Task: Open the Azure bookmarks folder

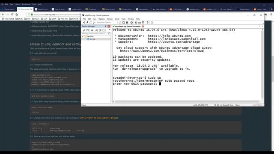Action: point(36,19)
